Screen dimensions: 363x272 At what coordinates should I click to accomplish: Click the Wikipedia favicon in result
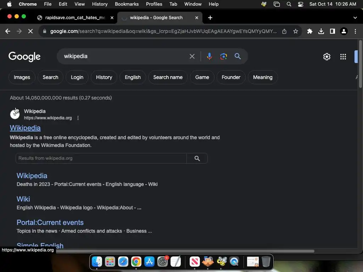(x=15, y=114)
